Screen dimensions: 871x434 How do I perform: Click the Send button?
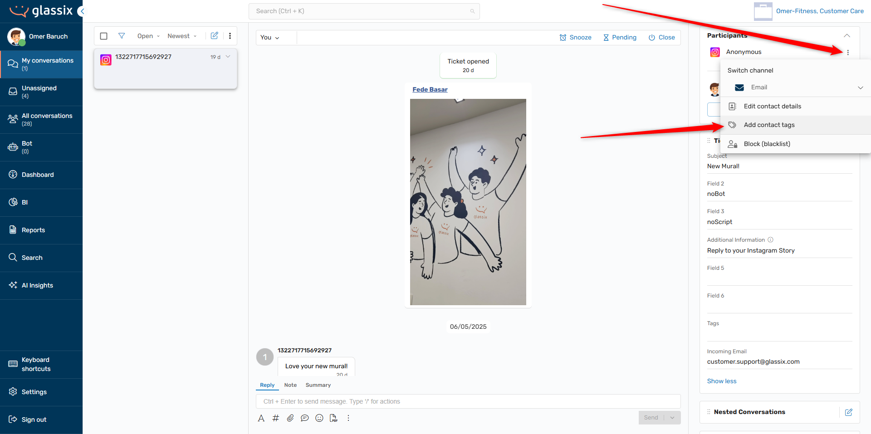(651, 418)
